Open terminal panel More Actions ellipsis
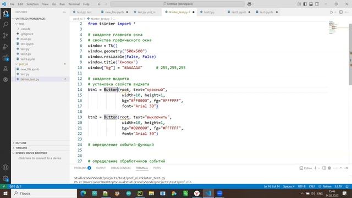The height and width of the screenshot is (198, 352). [x=335, y=168]
